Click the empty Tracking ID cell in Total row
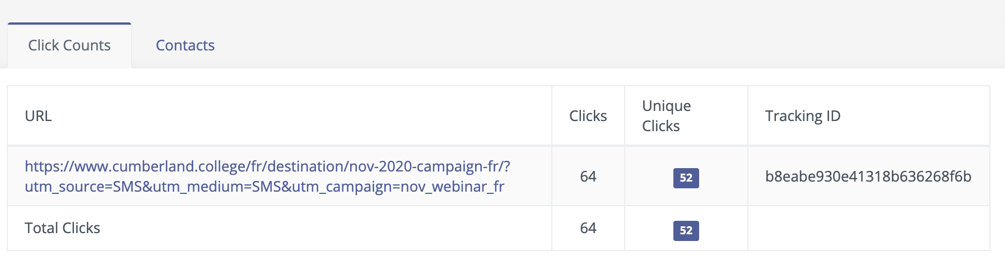This screenshot has width=1005, height=269. coord(869,228)
